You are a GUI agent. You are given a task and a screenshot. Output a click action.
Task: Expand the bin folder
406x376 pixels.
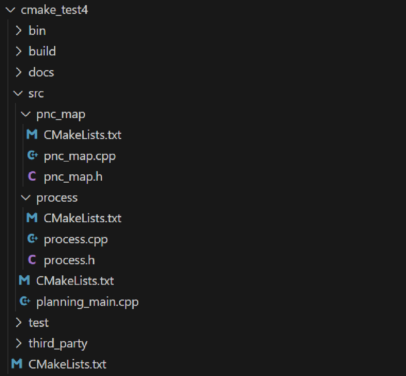point(18,30)
